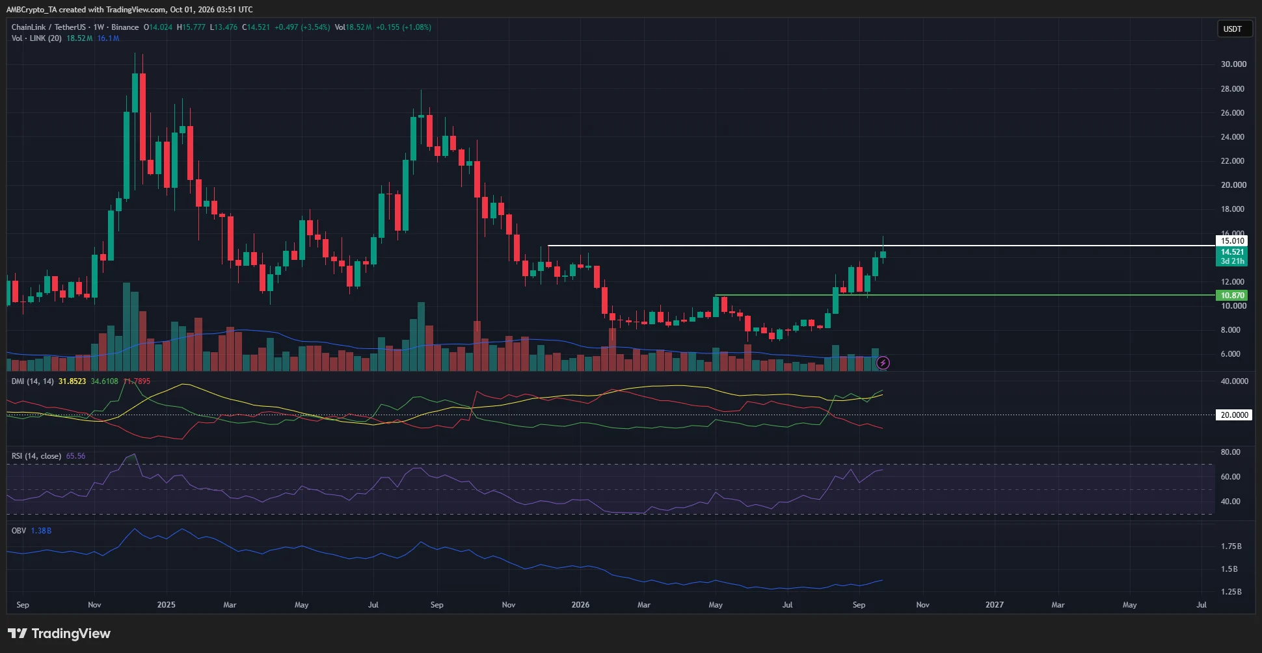Click the lightning bolt event icon
Screen dimensions: 1262x653
point(883,363)
